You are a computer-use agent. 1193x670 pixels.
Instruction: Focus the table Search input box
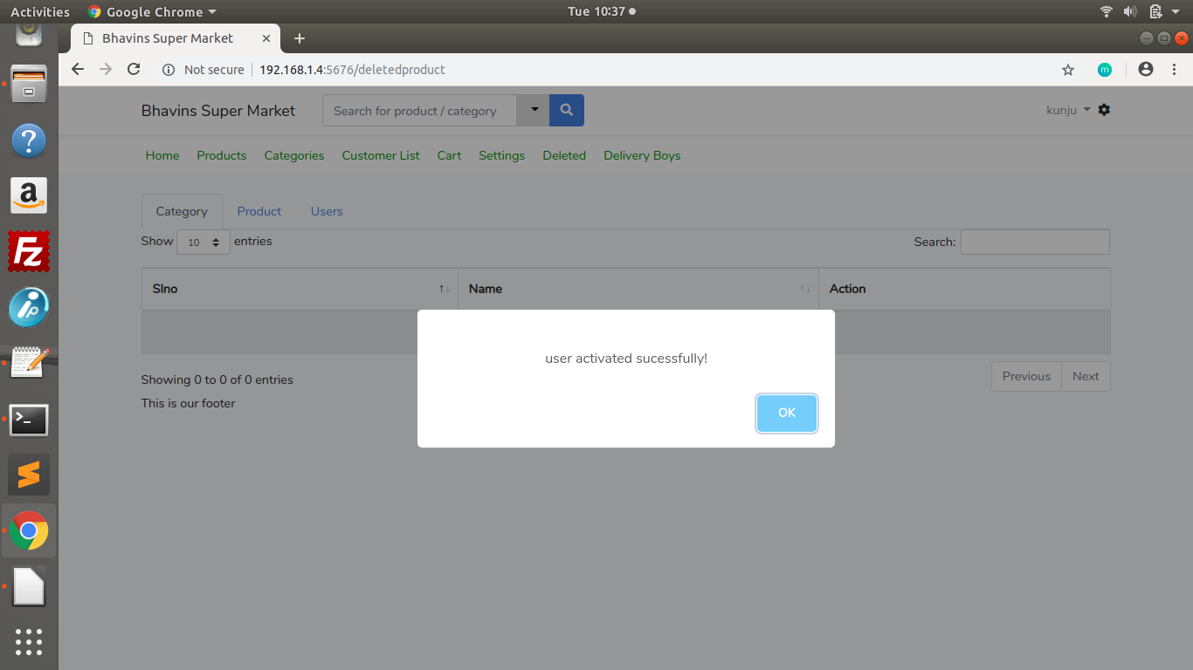1035,242
